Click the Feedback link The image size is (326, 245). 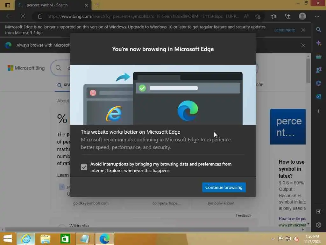click(244, 215)
